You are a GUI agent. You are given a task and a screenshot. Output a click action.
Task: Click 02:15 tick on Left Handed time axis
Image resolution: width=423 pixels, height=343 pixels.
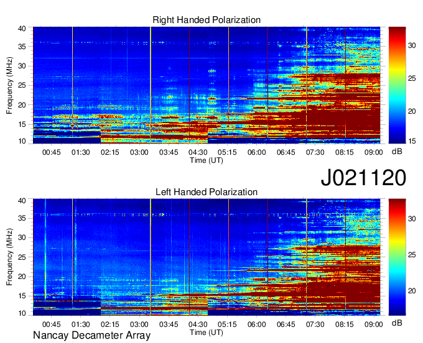click(110, 324)
